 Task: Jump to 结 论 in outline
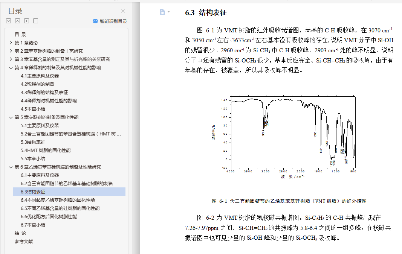[x=20, y=233]
